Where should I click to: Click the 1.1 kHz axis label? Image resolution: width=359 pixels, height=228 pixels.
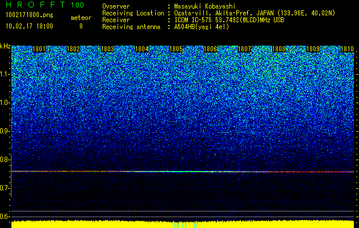click(5, 74)
